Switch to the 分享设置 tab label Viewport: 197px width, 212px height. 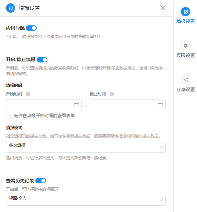(x=186, y=89)
